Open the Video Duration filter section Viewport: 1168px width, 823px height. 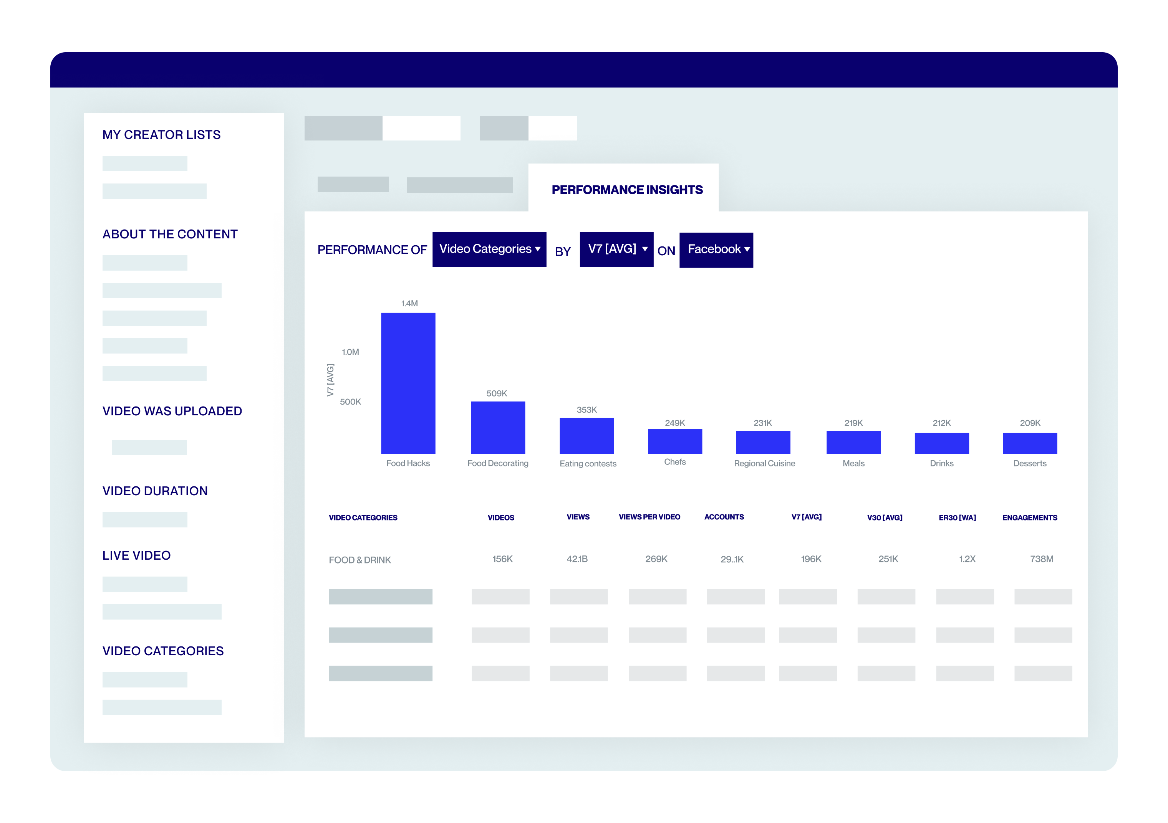point(155,491)
